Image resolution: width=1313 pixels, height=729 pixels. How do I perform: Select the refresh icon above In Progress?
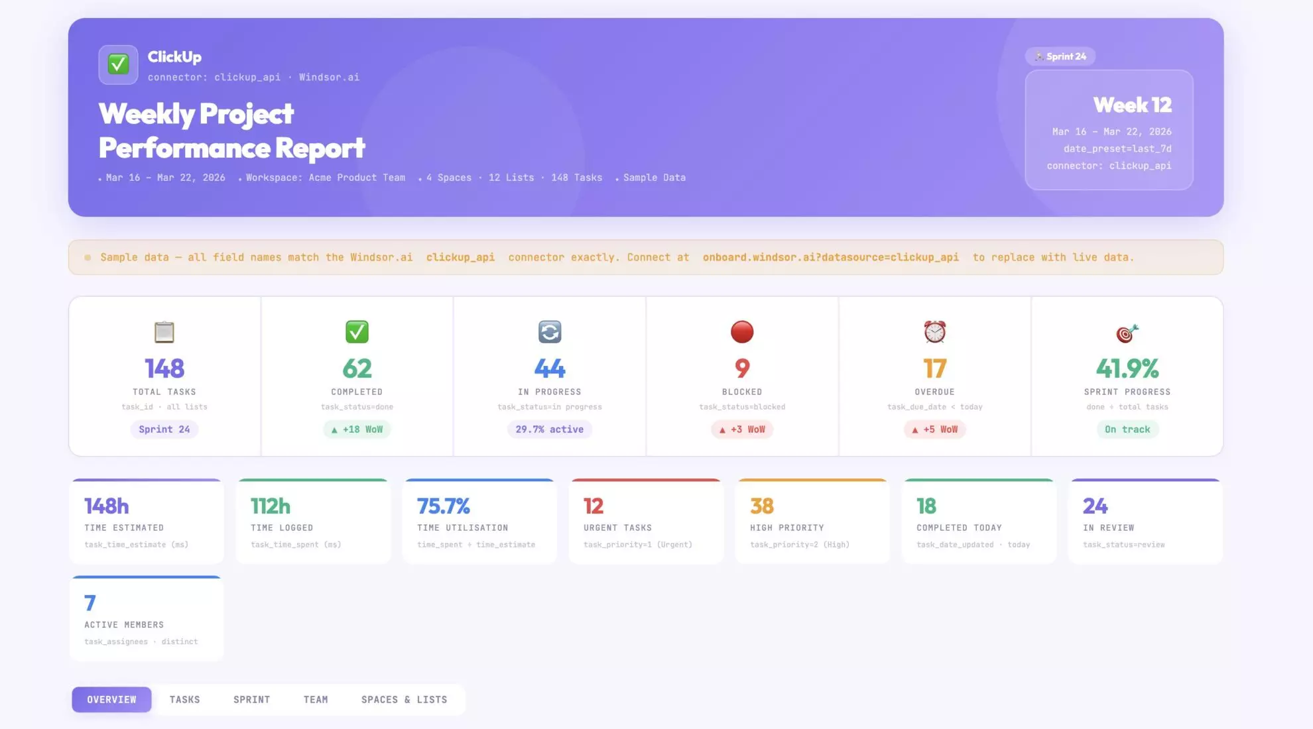pyautogui.click(x=550, y=333)
